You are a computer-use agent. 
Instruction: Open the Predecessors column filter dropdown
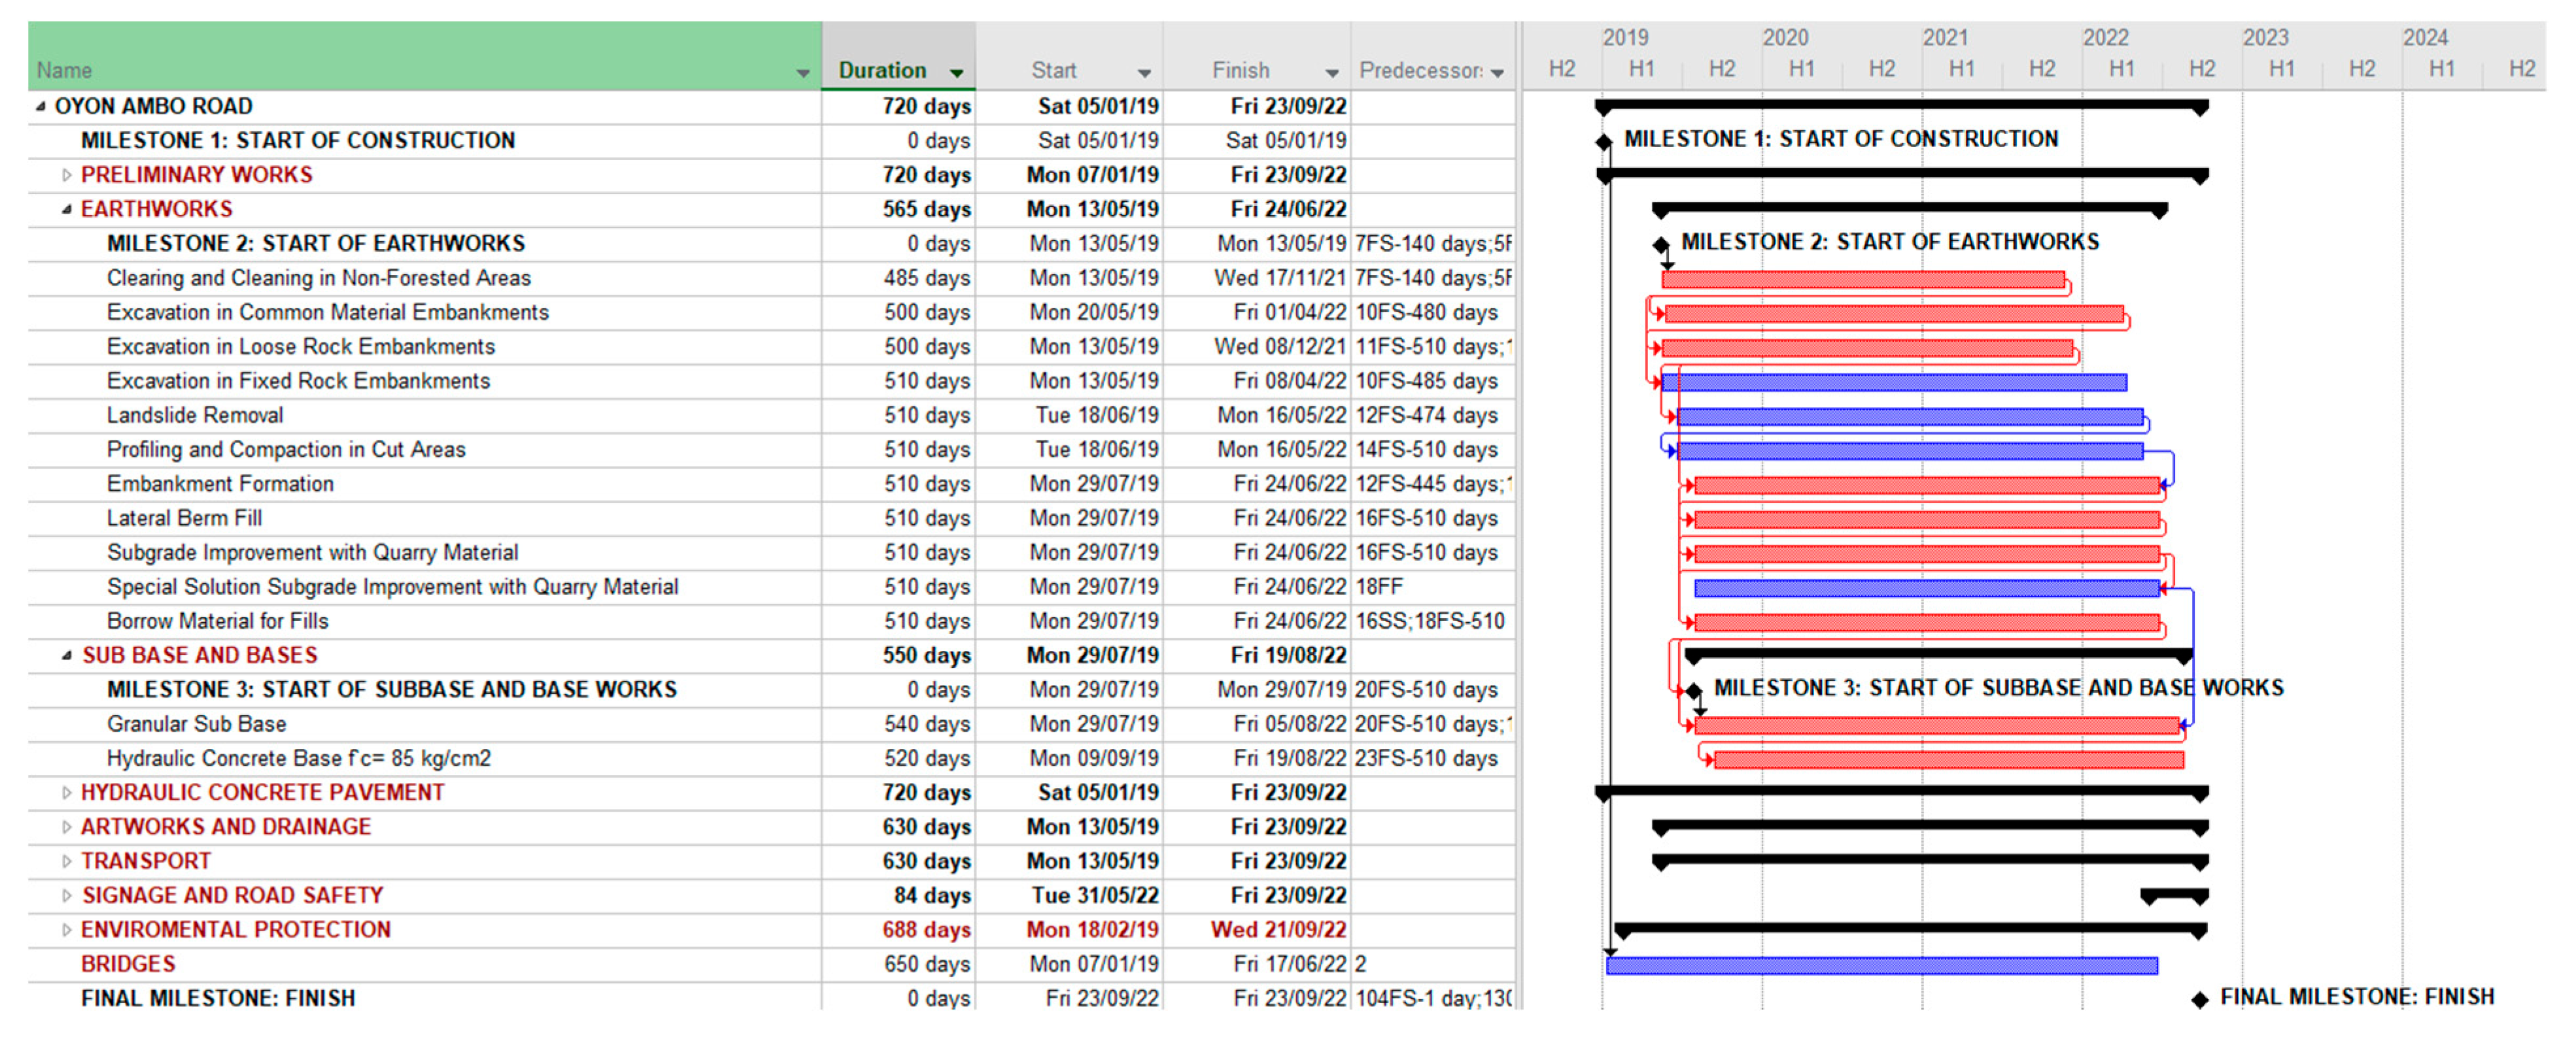pos(1497,73)
